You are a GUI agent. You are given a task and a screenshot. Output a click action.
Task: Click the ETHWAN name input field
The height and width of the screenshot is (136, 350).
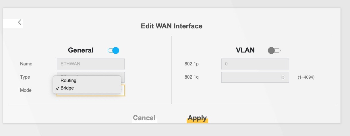point(91,64)
